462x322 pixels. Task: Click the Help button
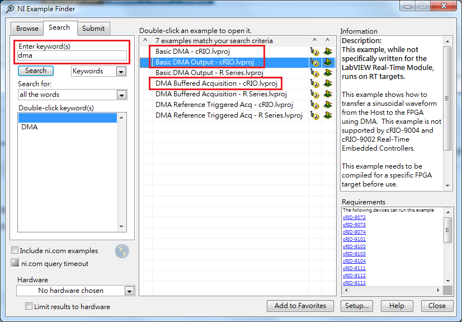click(x=397, y=306)
